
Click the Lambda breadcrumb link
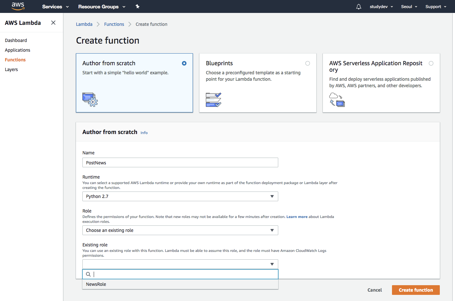coord(84,24)
